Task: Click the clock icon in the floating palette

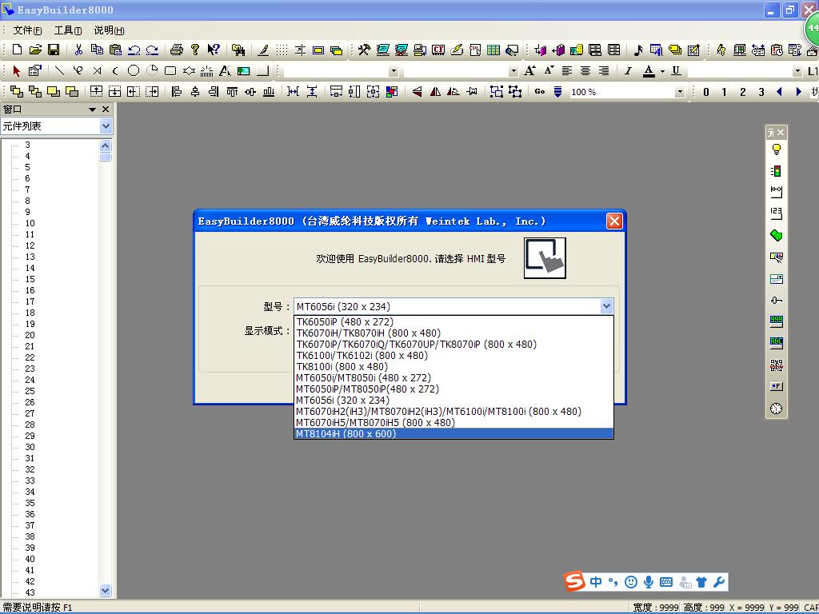Action: (x=776, y=409)
